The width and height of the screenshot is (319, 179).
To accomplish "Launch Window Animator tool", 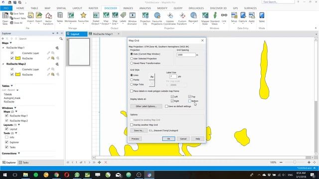I will (x=132, y=18).
